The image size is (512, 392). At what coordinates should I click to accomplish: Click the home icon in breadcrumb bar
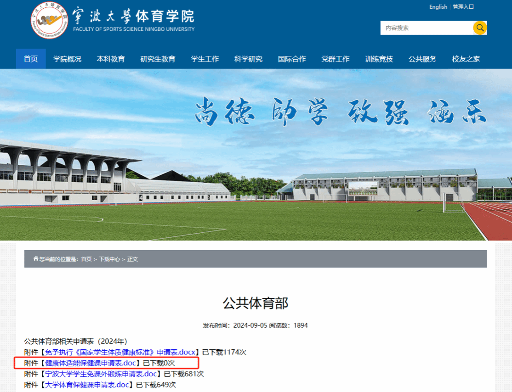point(36,259)
